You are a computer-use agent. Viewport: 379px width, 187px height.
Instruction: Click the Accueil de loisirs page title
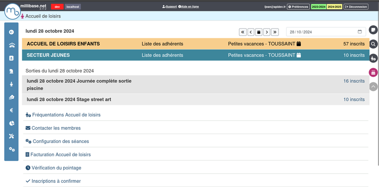(43, 16)
